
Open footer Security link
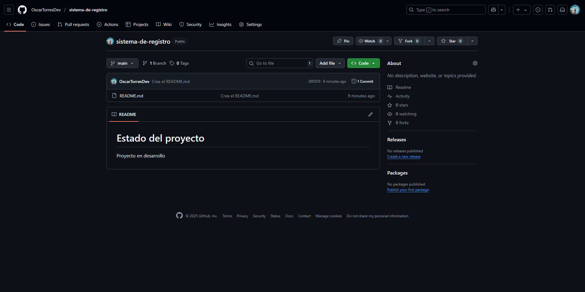coord(259,216)
